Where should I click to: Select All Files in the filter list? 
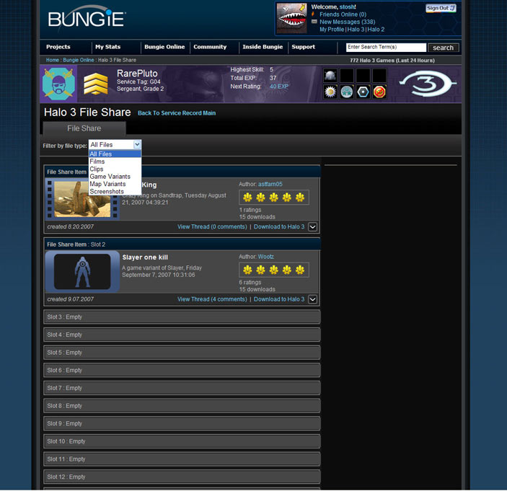point(115,154)
